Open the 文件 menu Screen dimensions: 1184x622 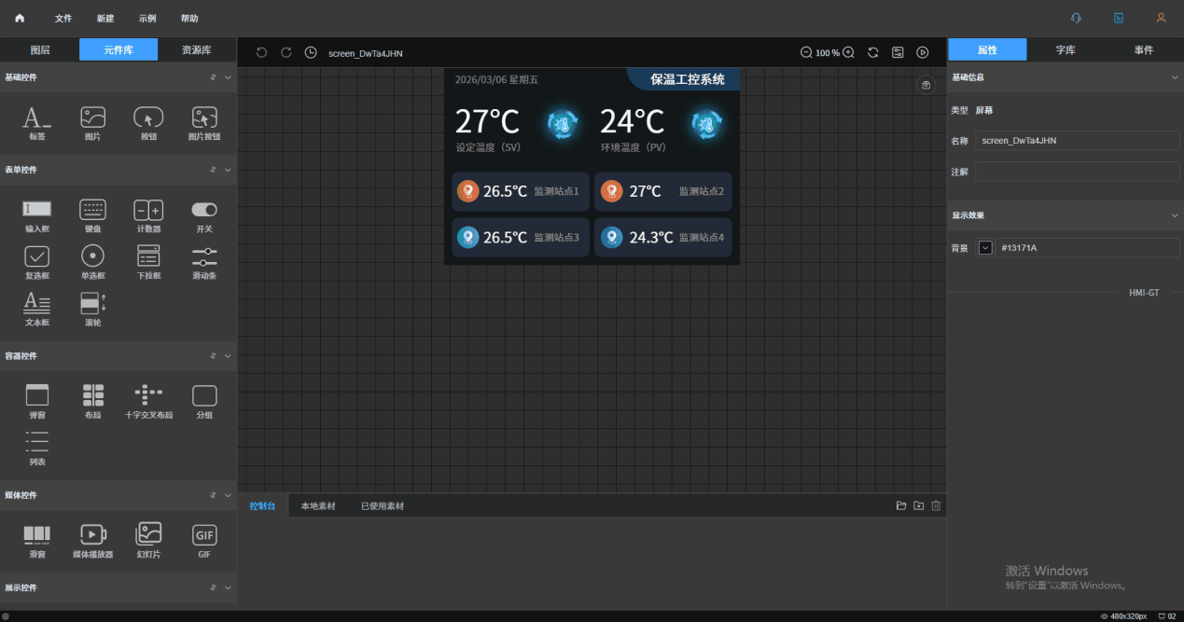point(63,19)
